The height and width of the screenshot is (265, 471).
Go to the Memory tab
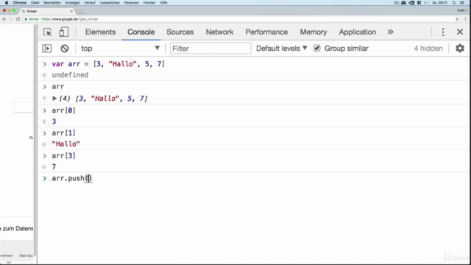tap(314, 32)
